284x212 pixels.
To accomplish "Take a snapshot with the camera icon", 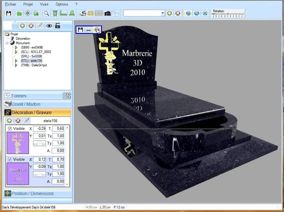I will (x=107, y=13).
